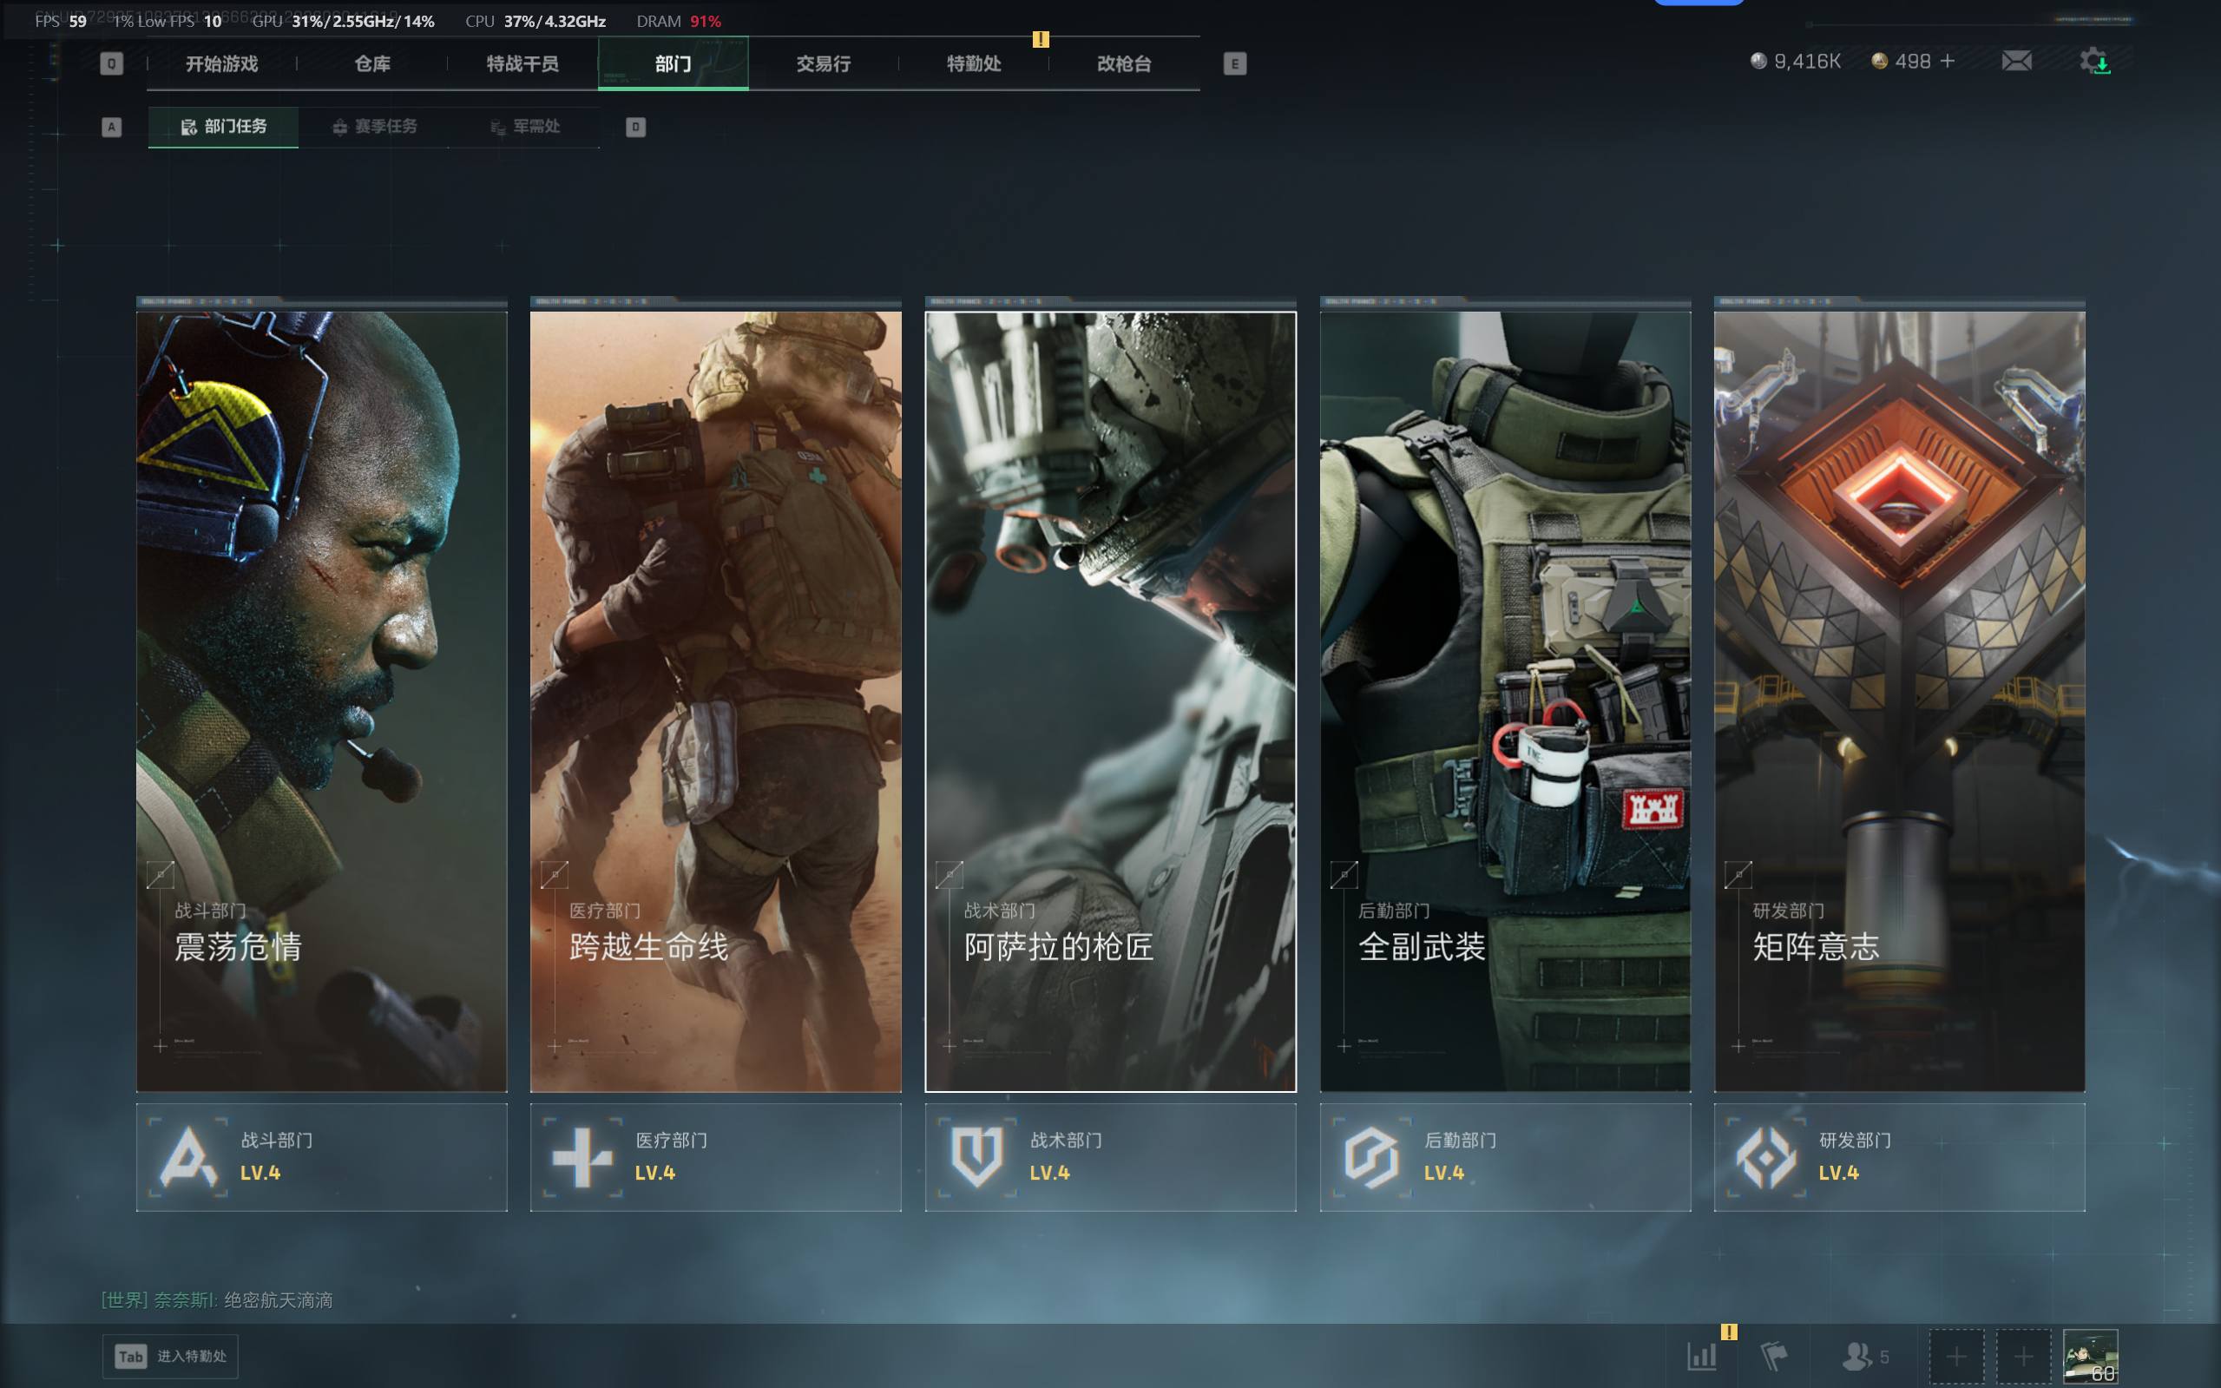Click the yellow alert badge above 特勤处

click(1040, 38)
